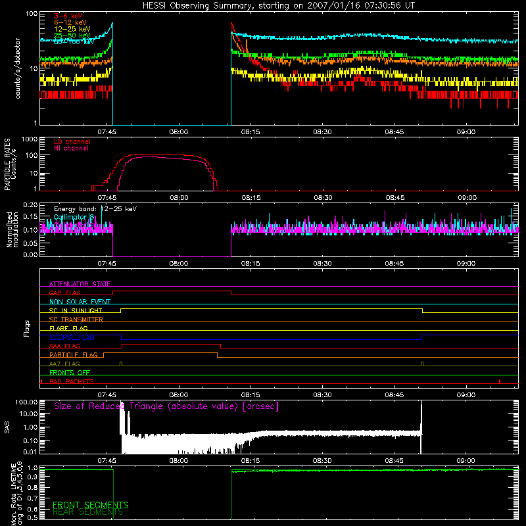This screenshot has height=526, width=526.
Task: Click the '0.9' tick on livetime axis
Action: click(x=32, y=478)
